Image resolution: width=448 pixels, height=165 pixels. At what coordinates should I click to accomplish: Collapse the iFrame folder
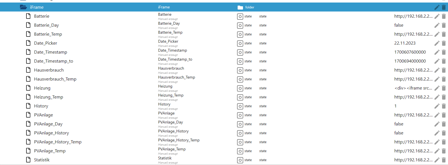click(x=23, y=7)
